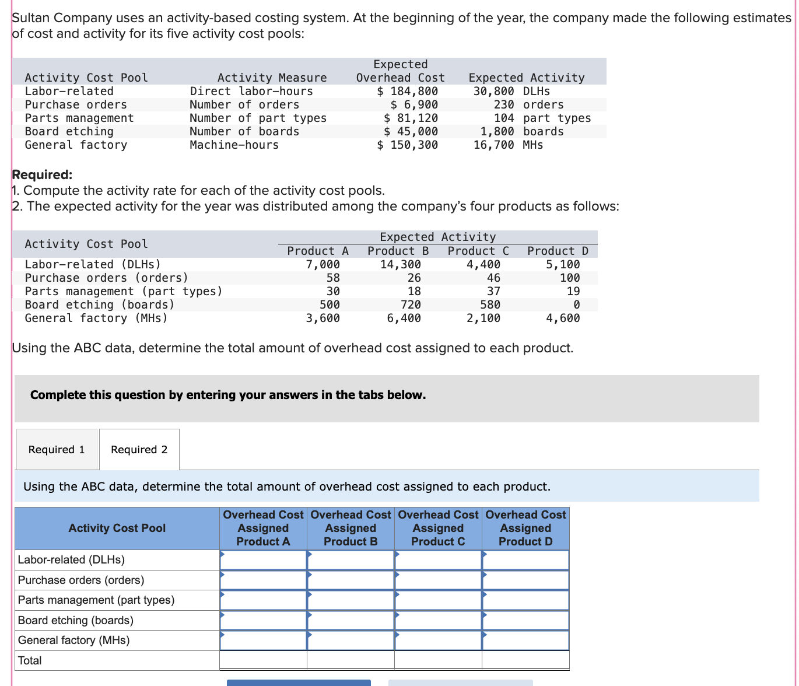Click Labor-related Product C input cell
799x686 pixels.
click(438, 560)
